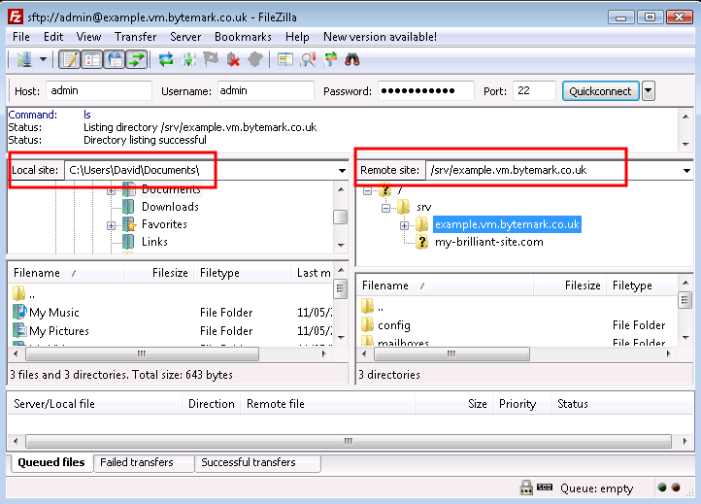701x504 pixels.
Task: Click the synchronized browsing icon
Action: click(x=330, y=59)
